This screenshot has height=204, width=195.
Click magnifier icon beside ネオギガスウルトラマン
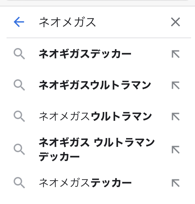point(19,85)
